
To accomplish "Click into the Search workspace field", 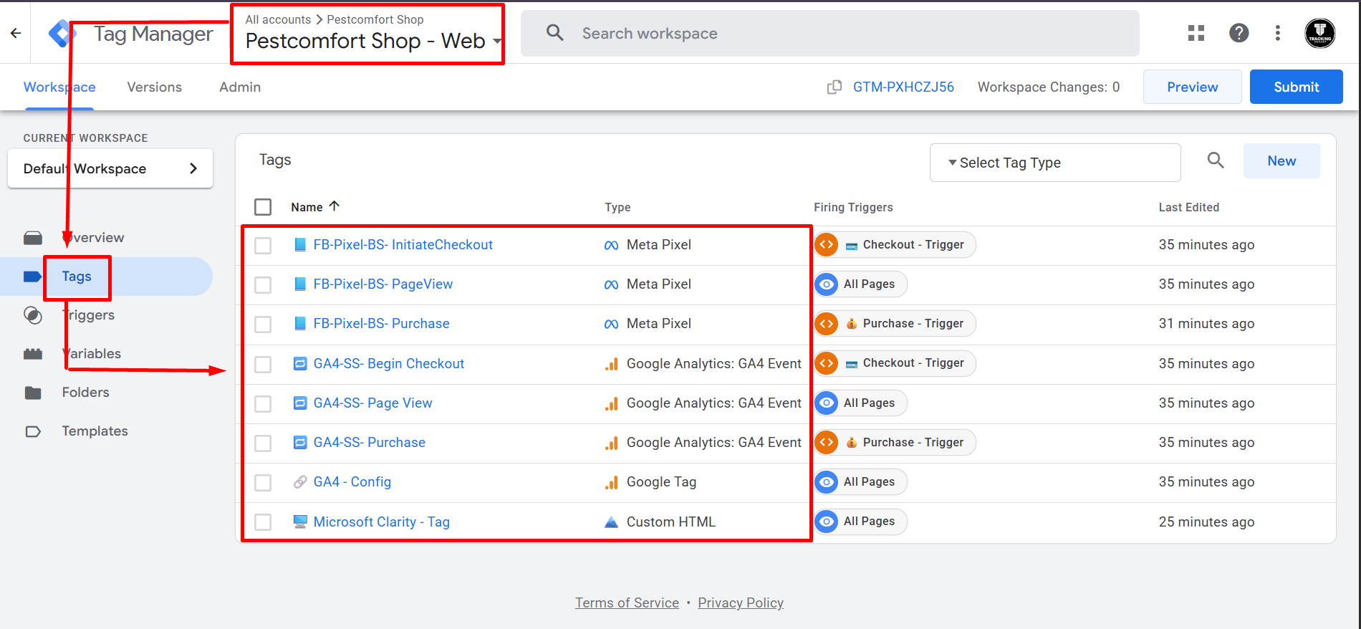I will pos(829,33).
